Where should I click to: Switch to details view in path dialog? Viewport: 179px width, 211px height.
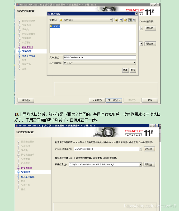pyautogui.click(x=134, y=20)
